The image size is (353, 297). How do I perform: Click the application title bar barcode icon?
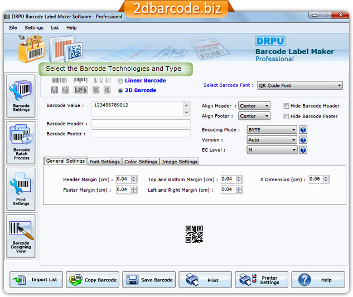pyautogui.click(x=7, y=17)
